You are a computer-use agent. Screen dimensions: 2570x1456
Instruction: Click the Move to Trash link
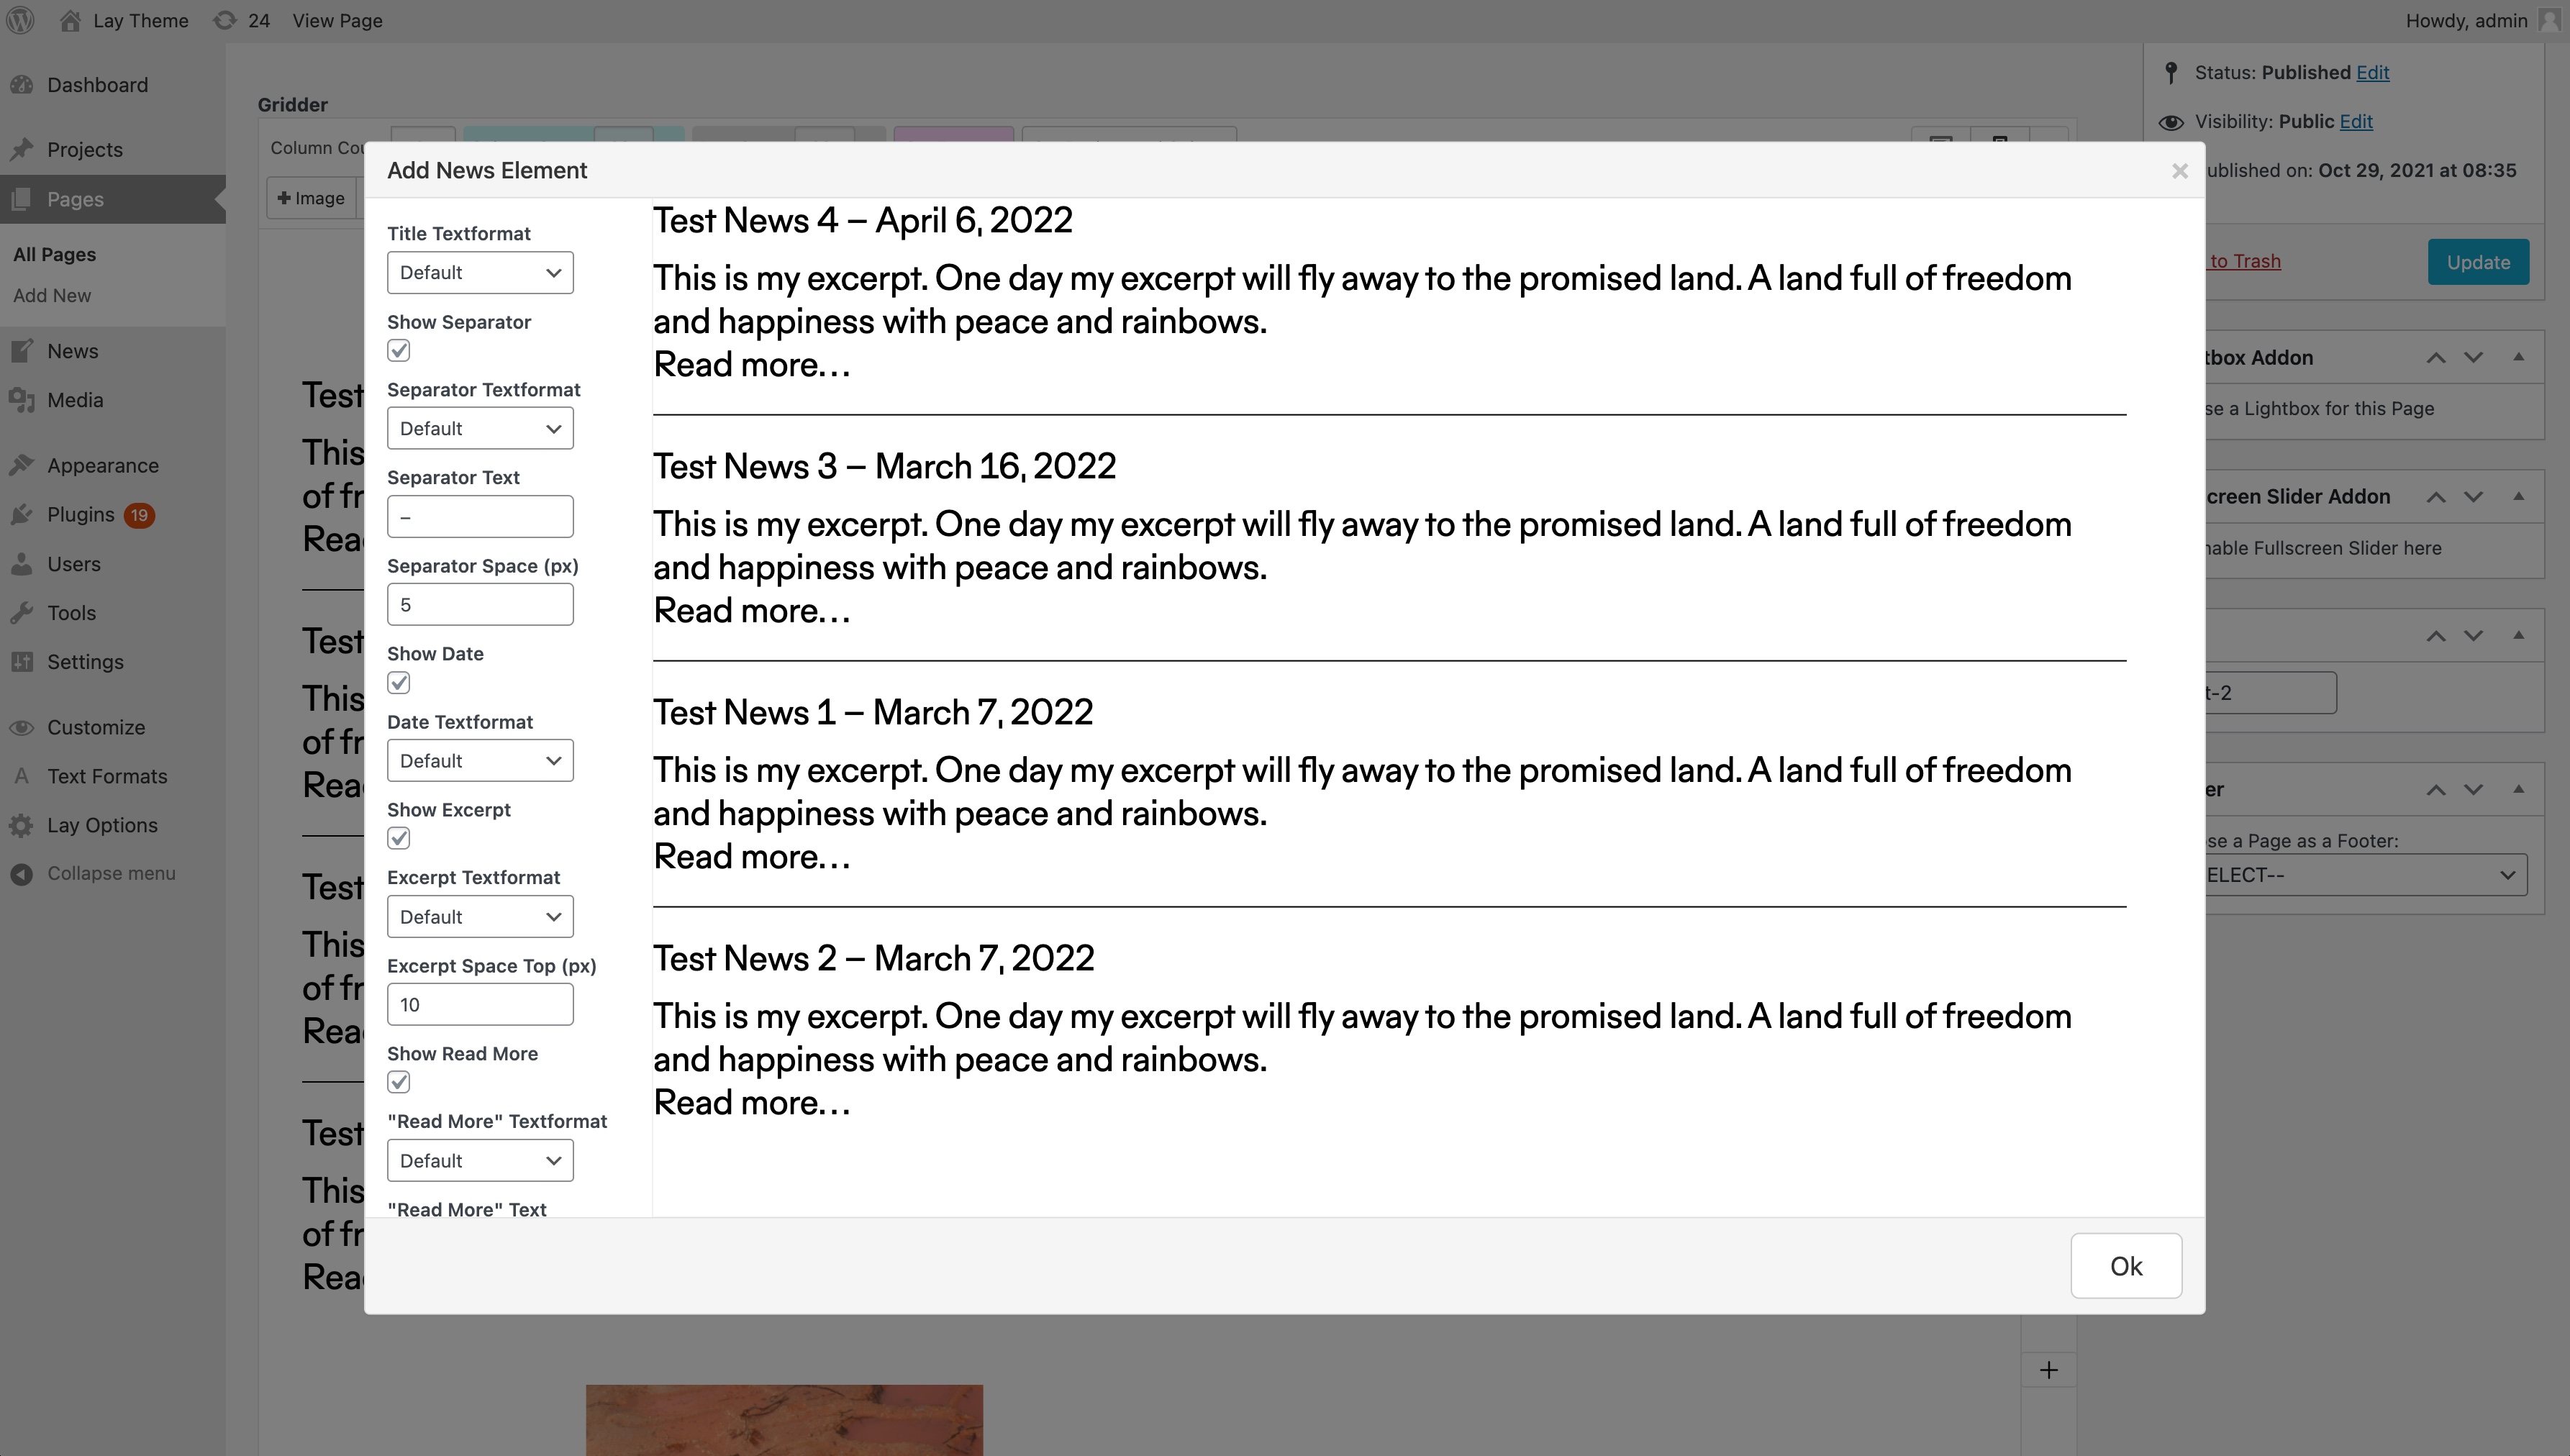coord(2244,261)
